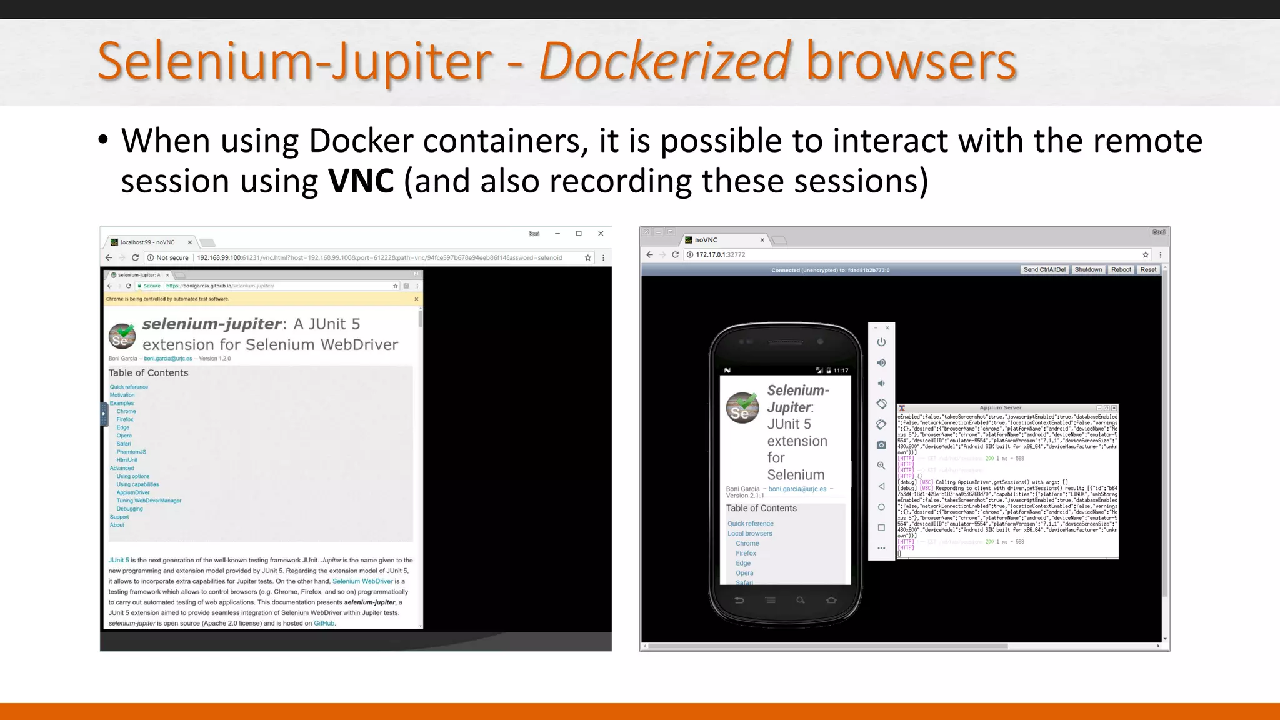Select inner selenium-jupiter browser tab
The width and height of the screenshot is (1280, 720).
click(x=139, y=275)
